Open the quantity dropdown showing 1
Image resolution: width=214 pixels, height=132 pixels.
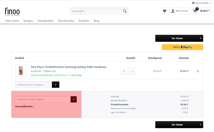128,71
